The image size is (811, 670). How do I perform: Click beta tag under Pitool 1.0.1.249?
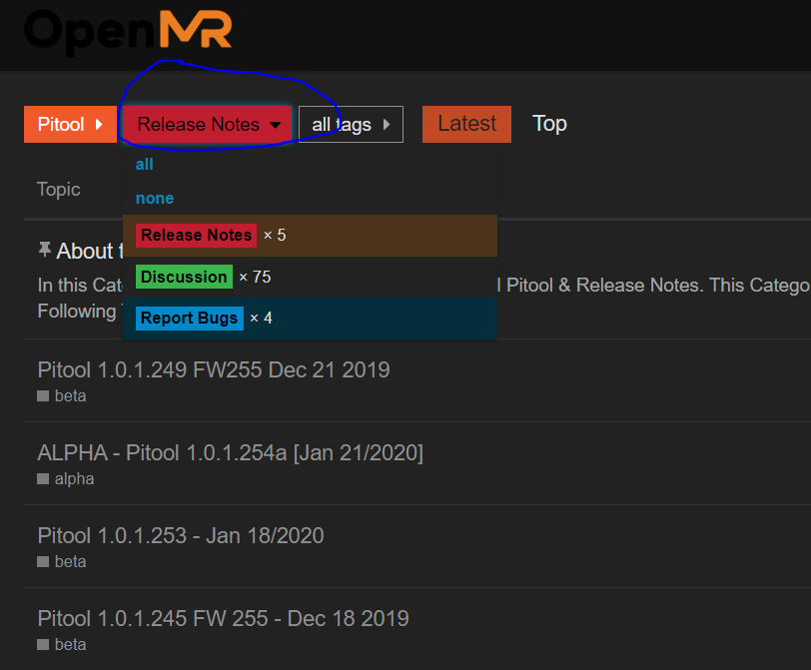pos(70,396)
